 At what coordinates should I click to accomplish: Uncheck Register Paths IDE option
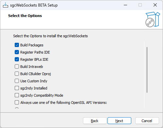pos(17,52)
